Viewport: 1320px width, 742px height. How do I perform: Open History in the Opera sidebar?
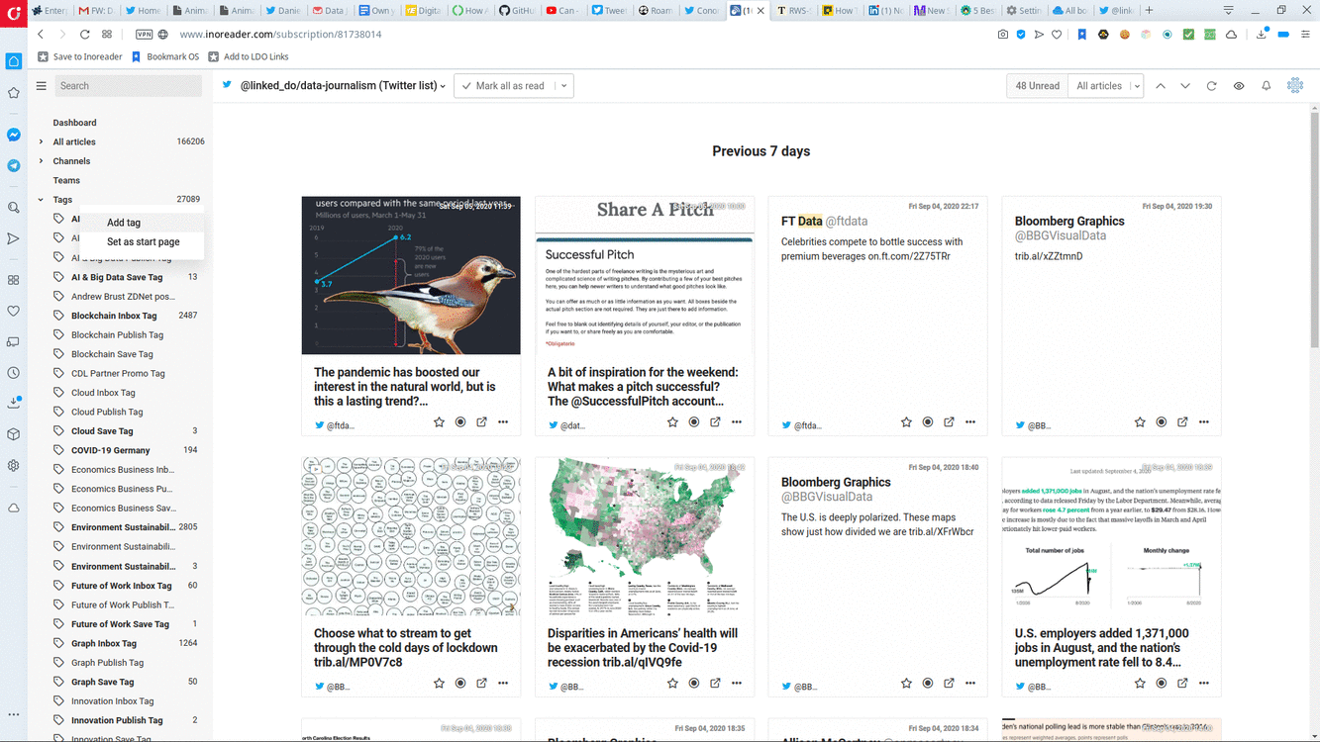coord(14,373)
